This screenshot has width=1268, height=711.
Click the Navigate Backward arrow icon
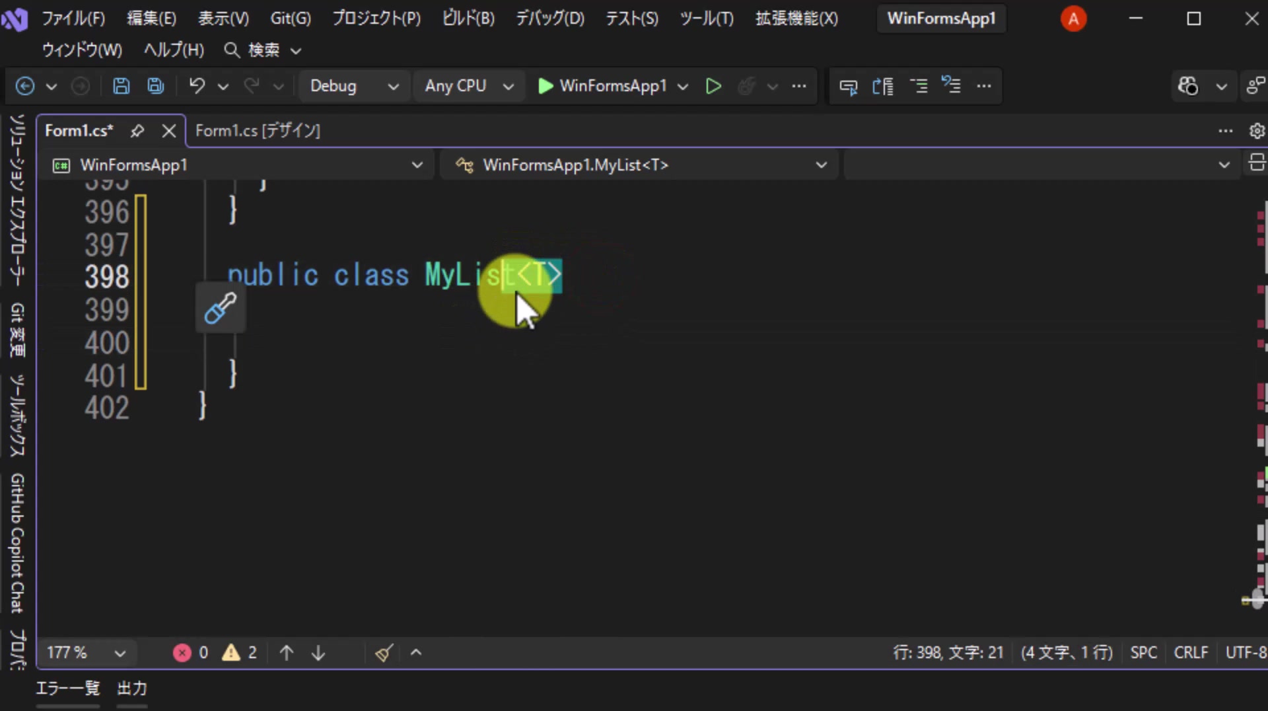[x=25, y=86]
